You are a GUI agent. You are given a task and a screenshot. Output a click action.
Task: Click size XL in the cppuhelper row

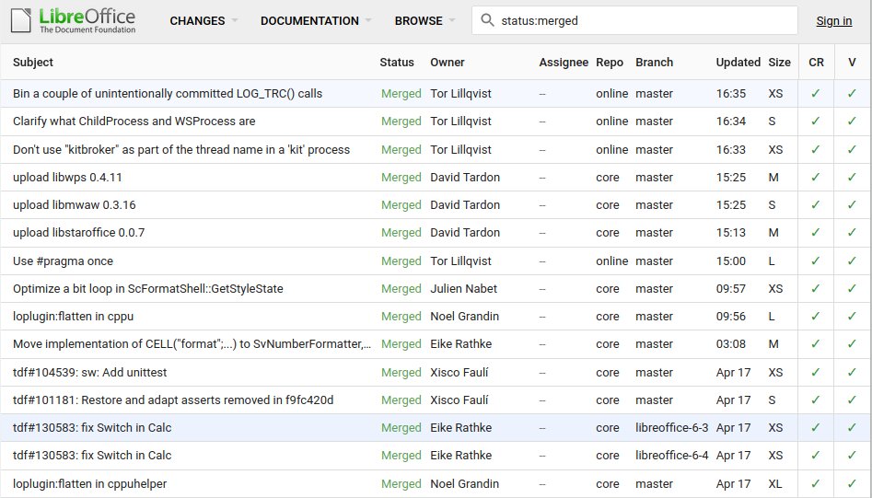click(776, 484)
